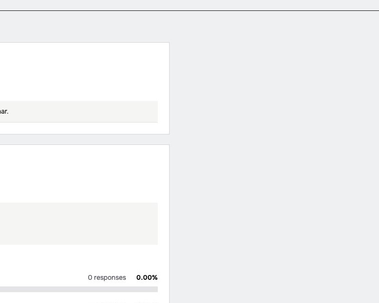The image size is (379, 303).
Task: Select the bold 0.00% percentage value
Action: click(147, 277)
